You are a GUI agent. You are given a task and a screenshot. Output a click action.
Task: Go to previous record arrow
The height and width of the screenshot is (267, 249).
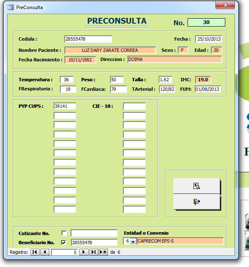coord(45,252)
